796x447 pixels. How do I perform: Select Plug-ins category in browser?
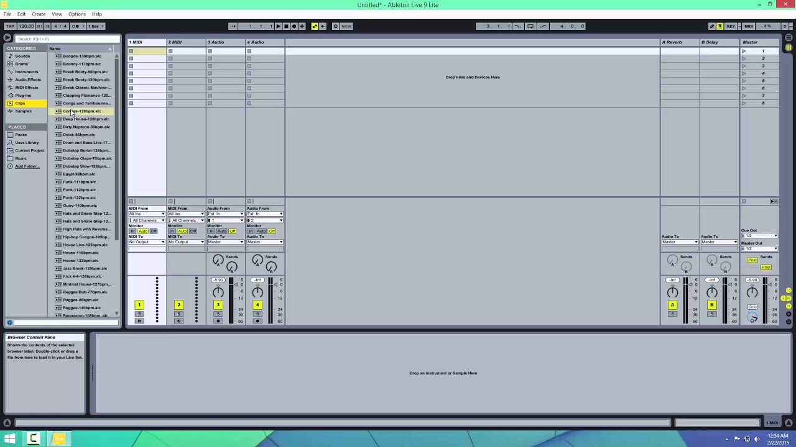pyautogui.click(x=23, y=96)
